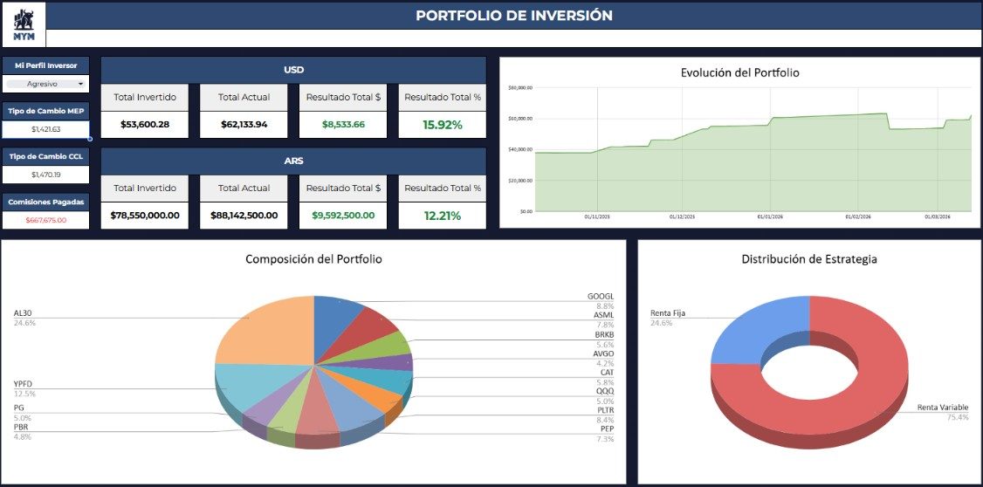983x487 pixels.
Task: Click the USD section header
Action: pyautogui.click(x=293, y=70)
